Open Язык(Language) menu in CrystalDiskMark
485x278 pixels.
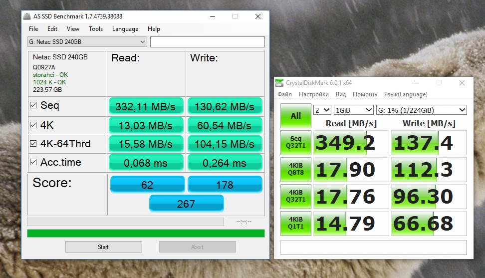point(406,94)
